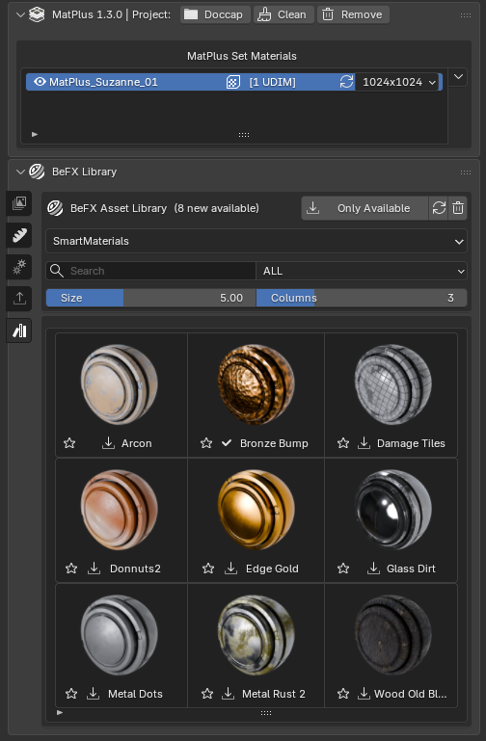The height and width of the screenshot is (741, 486).
Task: Favorite the Metal Dots star
Action: tap(71, 693)
